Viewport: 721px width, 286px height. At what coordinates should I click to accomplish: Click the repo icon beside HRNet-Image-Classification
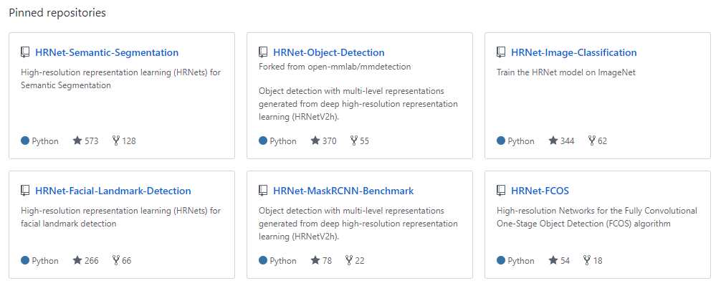[x=501, y=52]
